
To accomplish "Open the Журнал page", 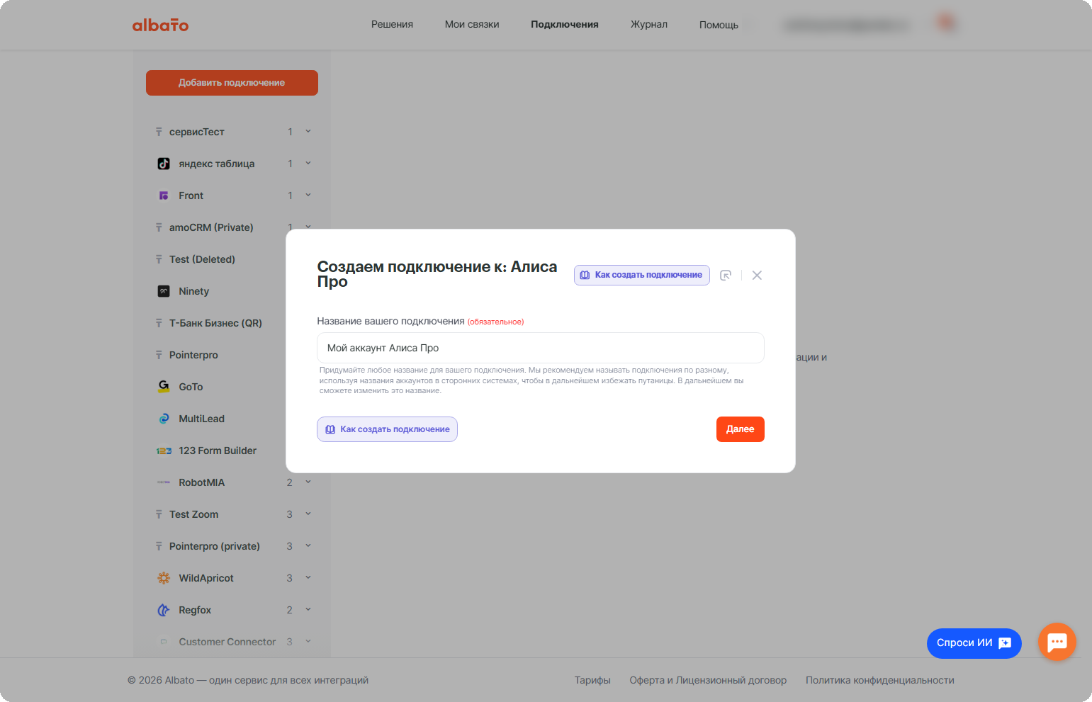I will pyautogui.click(x=649, y=24).
